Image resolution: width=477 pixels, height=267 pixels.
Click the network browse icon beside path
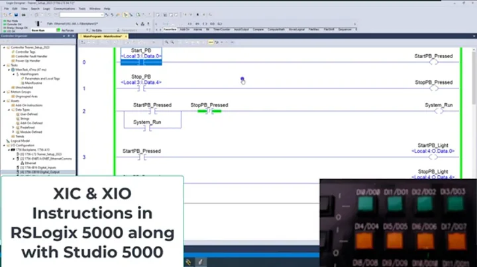coord(142,24)
